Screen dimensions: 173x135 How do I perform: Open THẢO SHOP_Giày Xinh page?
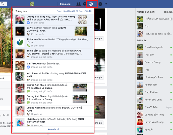tap(155, 19)
